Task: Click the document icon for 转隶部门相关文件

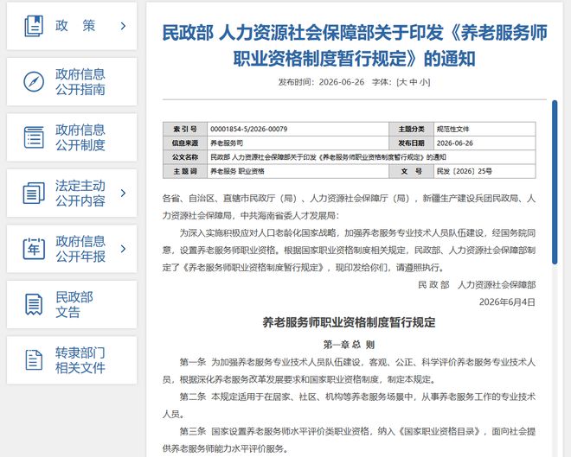Action: click(x=34, y=360)
